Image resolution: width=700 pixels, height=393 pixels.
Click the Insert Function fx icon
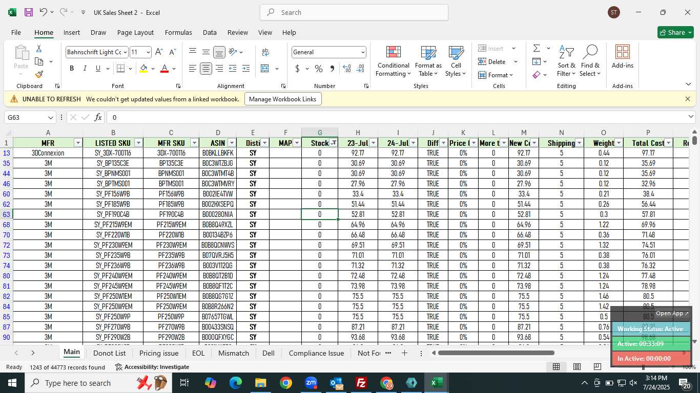point(98,117)
